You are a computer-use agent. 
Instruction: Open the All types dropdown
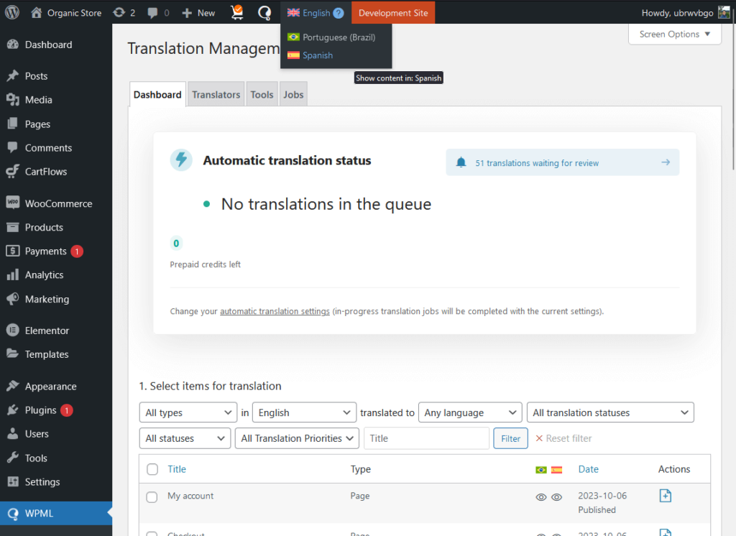coord(188,412)
